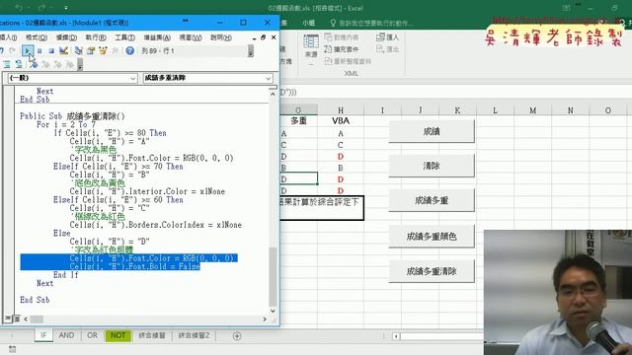Select column H header in Excel
The image size is (632, 355).
(x=341, y=110)
